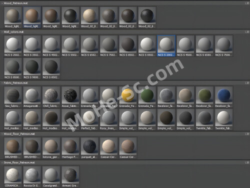Pick the Amagansett fabric material
Viewport: 250px width, 188px height.
tap(32, 97)
